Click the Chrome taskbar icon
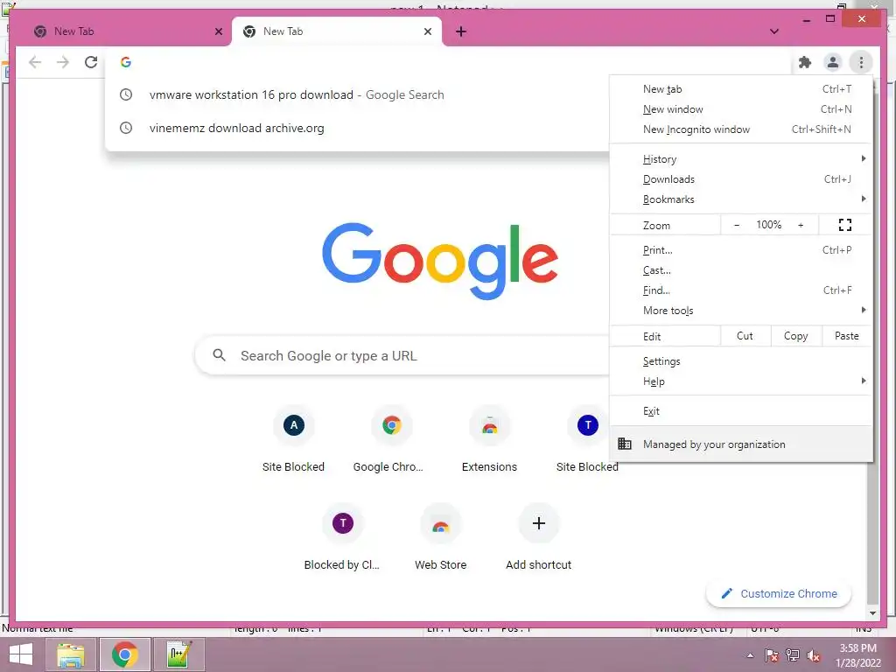The height and width of the screenshot is (672, 896). point(124,654)
